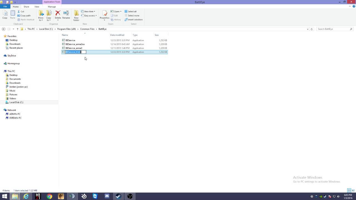Switch to the View ribbon tab
356x200 pixels.
tap(37, 7)
